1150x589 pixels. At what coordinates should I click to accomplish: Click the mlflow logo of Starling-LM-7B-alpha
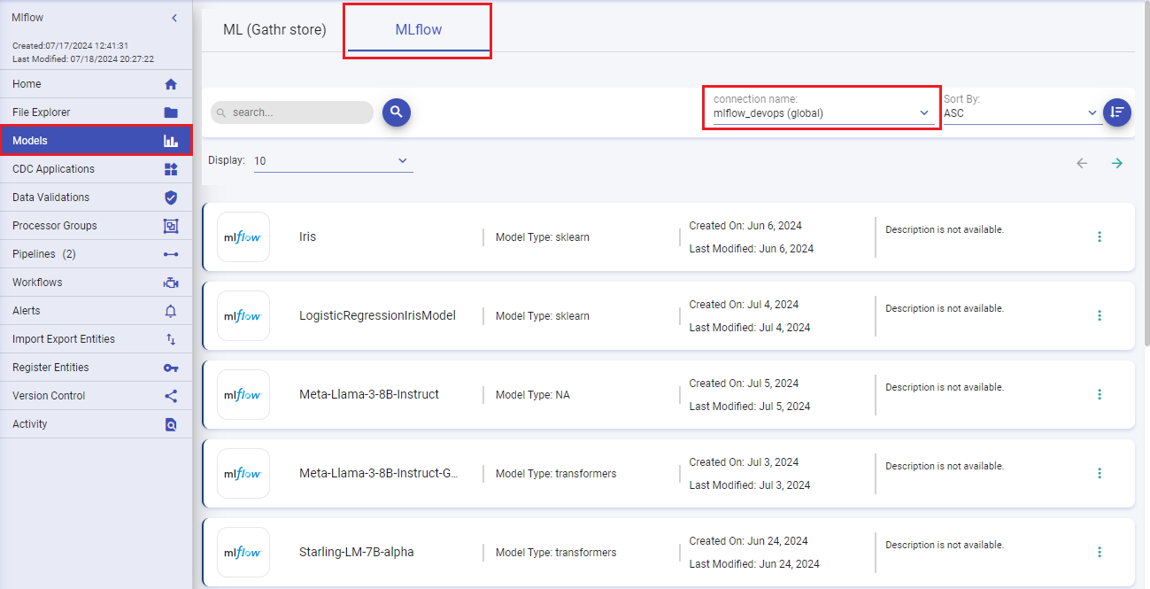tap(243, 552)
